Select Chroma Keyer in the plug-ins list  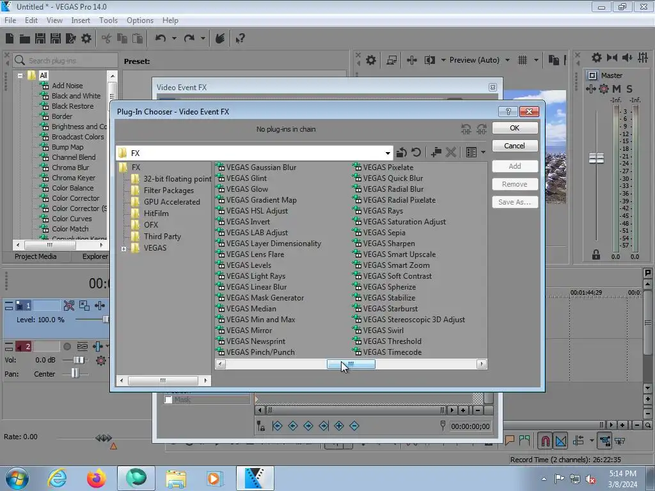74,178
